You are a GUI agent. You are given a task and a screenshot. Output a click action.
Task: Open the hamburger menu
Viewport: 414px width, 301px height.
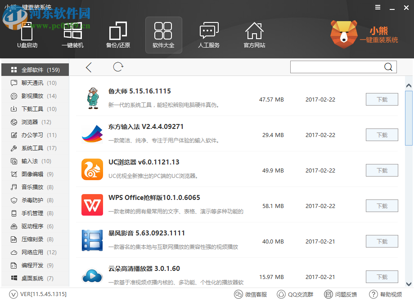pyautogui.click(x=377, y=7)
